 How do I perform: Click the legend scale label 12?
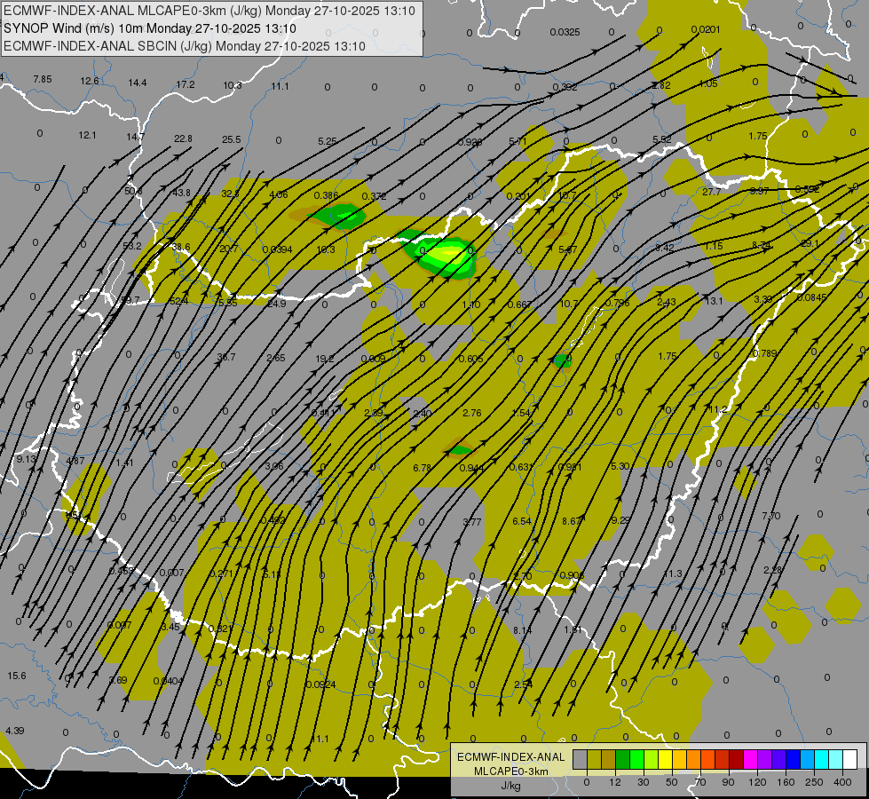(x=615, y=782)
